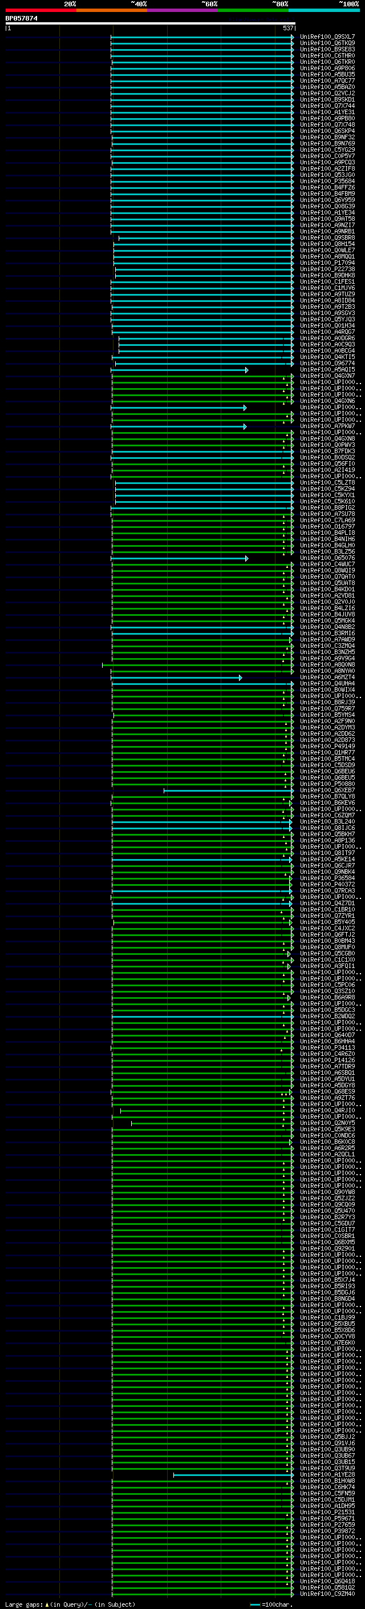Select the UniRef100_Q8H154 label
Screen dimensions: 365x1609
point(327,244)
